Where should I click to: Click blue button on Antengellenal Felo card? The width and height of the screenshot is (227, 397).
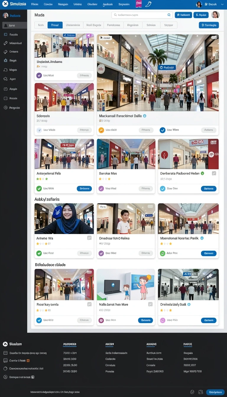(84, 188)
